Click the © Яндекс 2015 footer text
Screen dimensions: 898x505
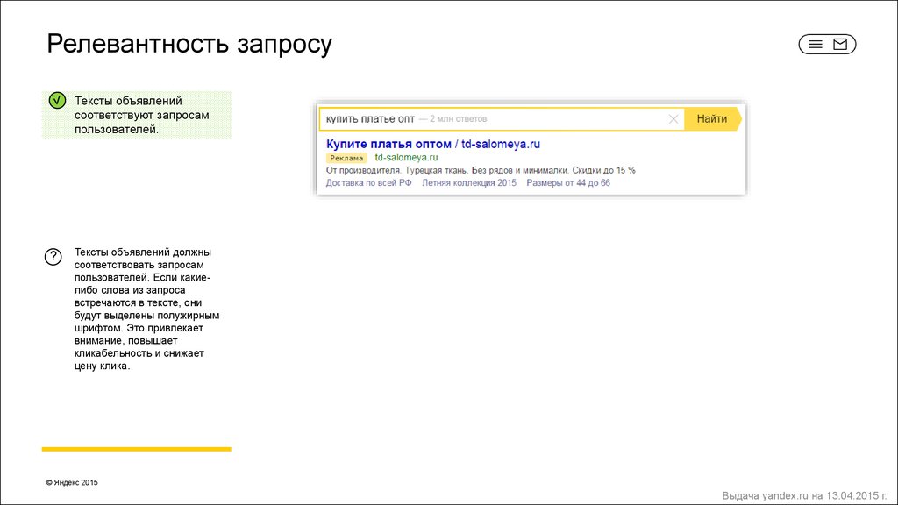(x=72, y=483)
